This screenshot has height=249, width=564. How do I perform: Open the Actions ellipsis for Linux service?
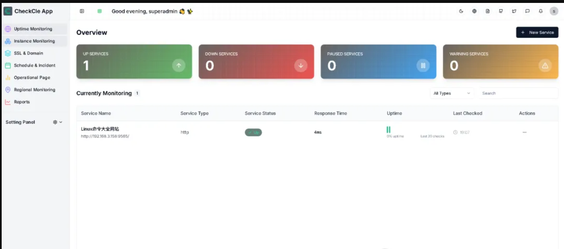(x=524, y=132)
